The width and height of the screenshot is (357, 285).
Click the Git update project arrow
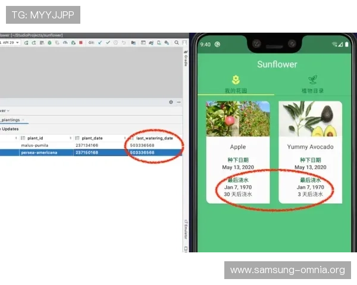(100, 43)
